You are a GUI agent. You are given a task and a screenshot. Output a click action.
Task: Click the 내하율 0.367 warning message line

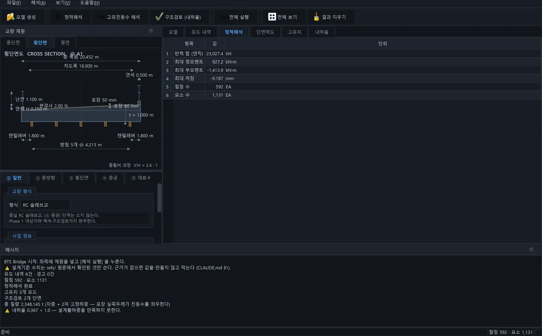(x=63, y=310)
